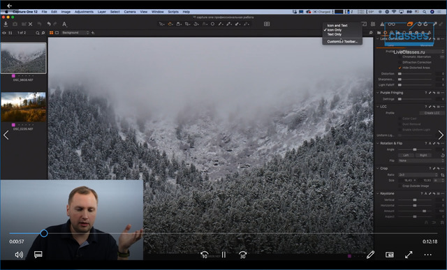Viewport: 447px width, 270px height.
Task: Select Customize Toolbar menu entry
Action: [x=342, y=42]
